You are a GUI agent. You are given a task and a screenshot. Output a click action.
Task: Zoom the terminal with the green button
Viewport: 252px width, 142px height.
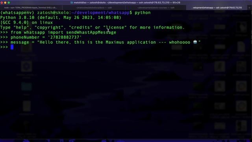(x=9, y=3)
